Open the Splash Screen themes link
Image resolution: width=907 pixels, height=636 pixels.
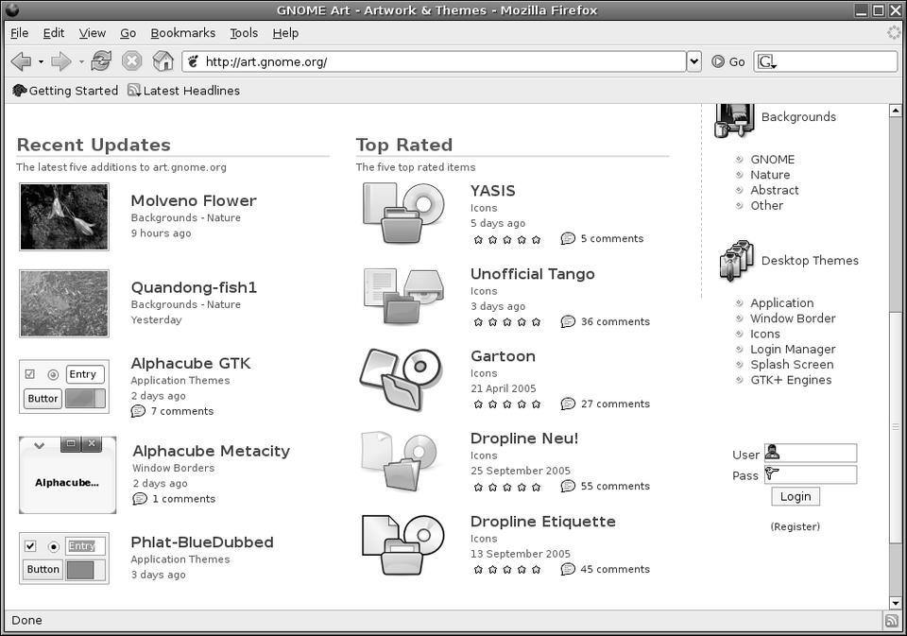pos(792,365)
